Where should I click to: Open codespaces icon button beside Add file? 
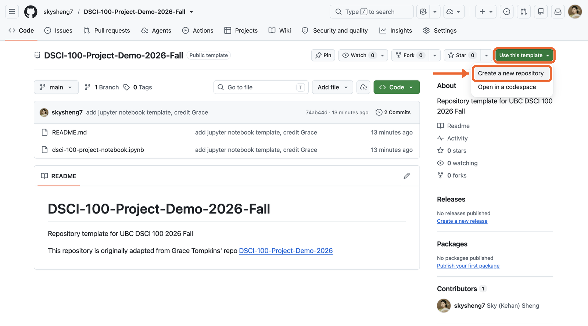tap(363, 87)
